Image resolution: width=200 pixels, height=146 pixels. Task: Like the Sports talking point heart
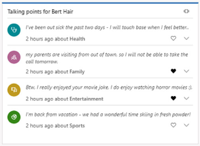(x=173, y=125)
